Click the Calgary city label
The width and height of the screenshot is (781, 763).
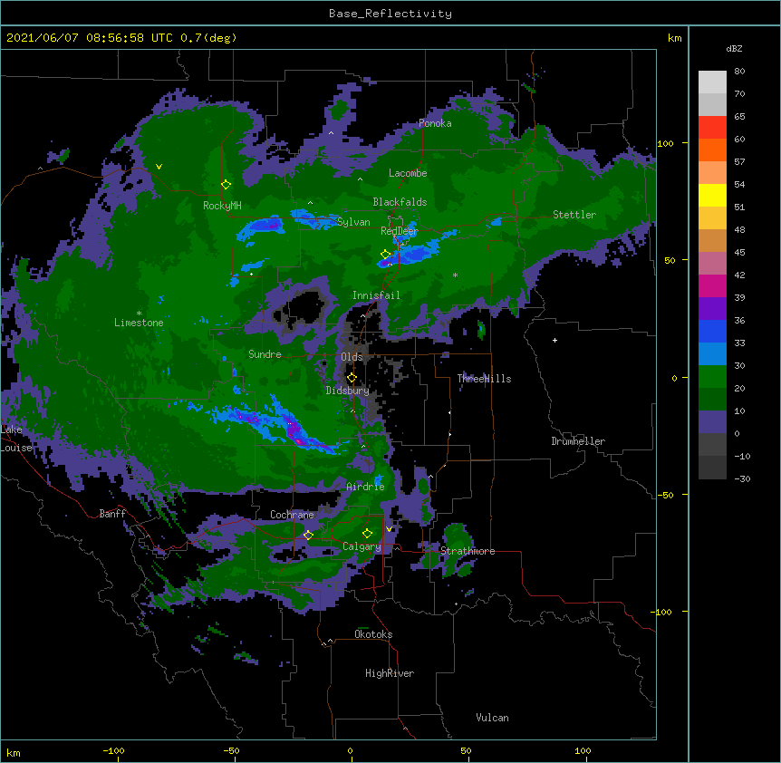tap(362, 546)
